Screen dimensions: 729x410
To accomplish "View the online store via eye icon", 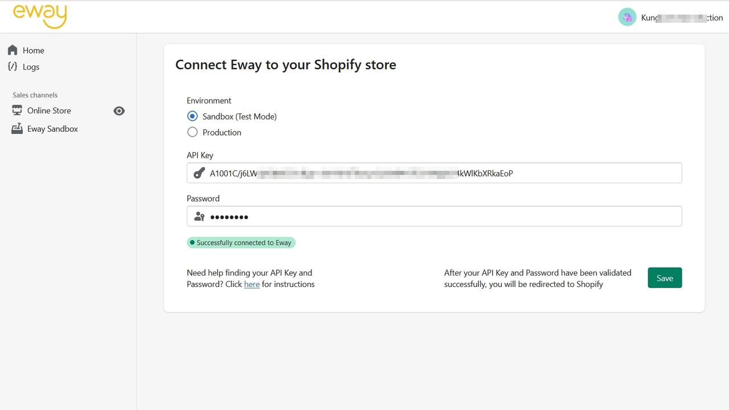I will point(119,111).
